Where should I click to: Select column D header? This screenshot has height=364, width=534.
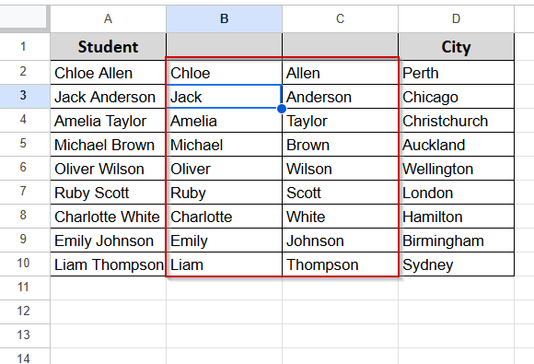click(456, 18)
